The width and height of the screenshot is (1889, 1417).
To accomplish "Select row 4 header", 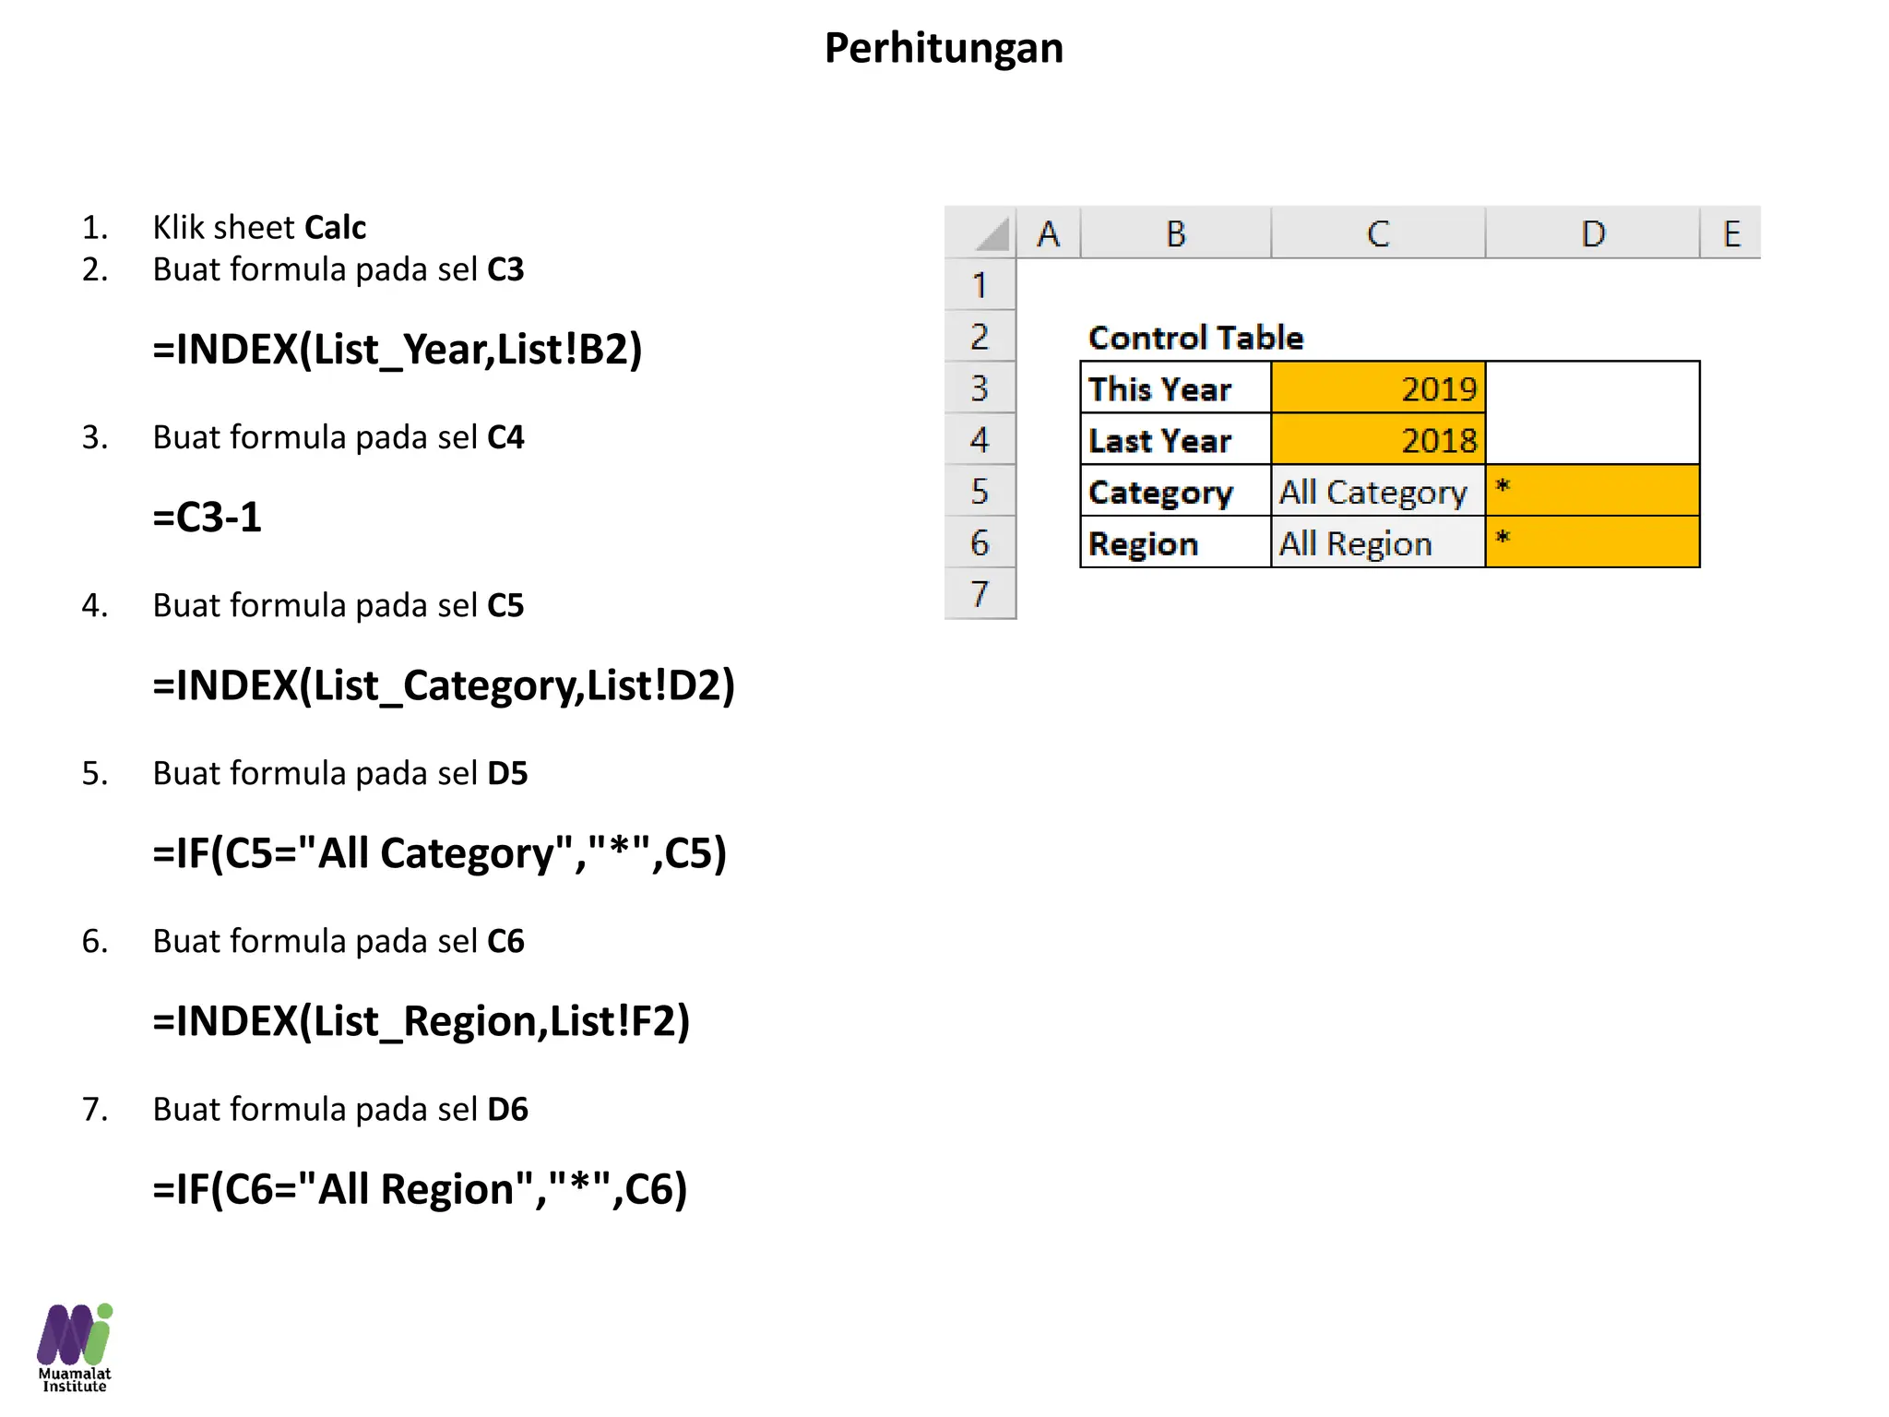I will click(980, 440).
